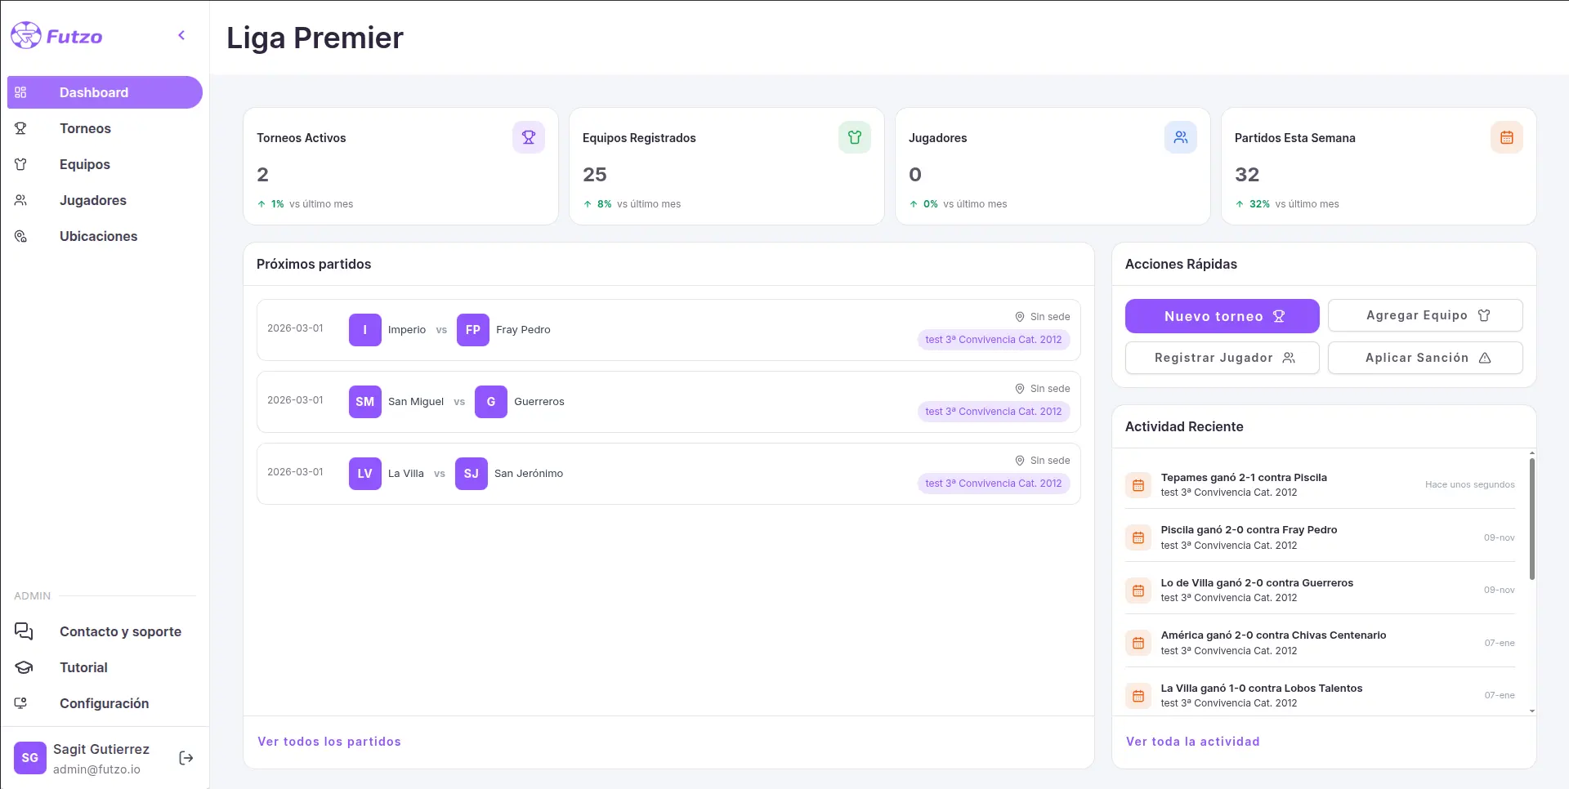This screenshot has width=1569, height=789.
Task: Click the jersey icon on Equipos Registrados card
Action: pyautogui.click(x=855, y=137)
